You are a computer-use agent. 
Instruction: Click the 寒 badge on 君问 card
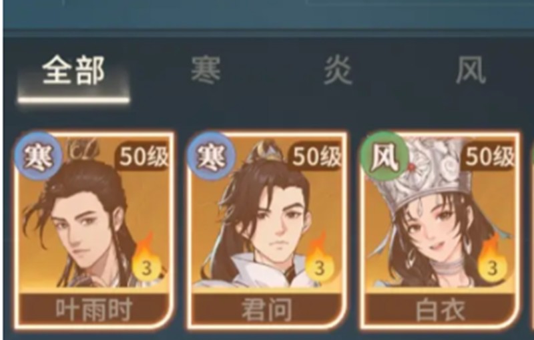(x=211, y=157)
